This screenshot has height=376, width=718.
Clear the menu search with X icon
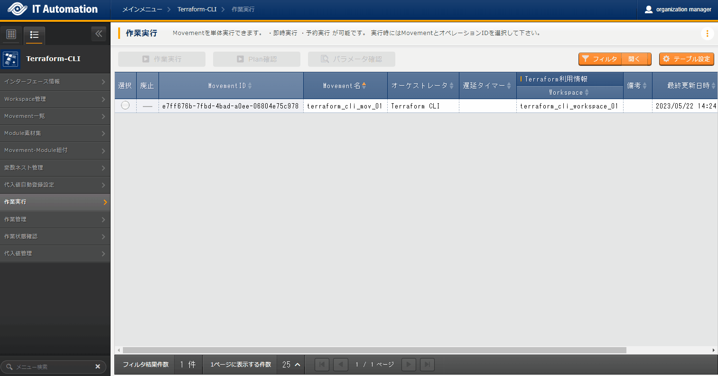98,367
